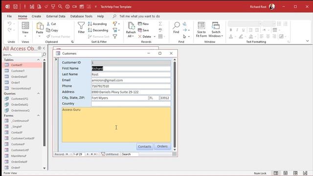The image size is (313, 176).
Task: Click the Unfiltered filter indicator
Action: point(110,154)
